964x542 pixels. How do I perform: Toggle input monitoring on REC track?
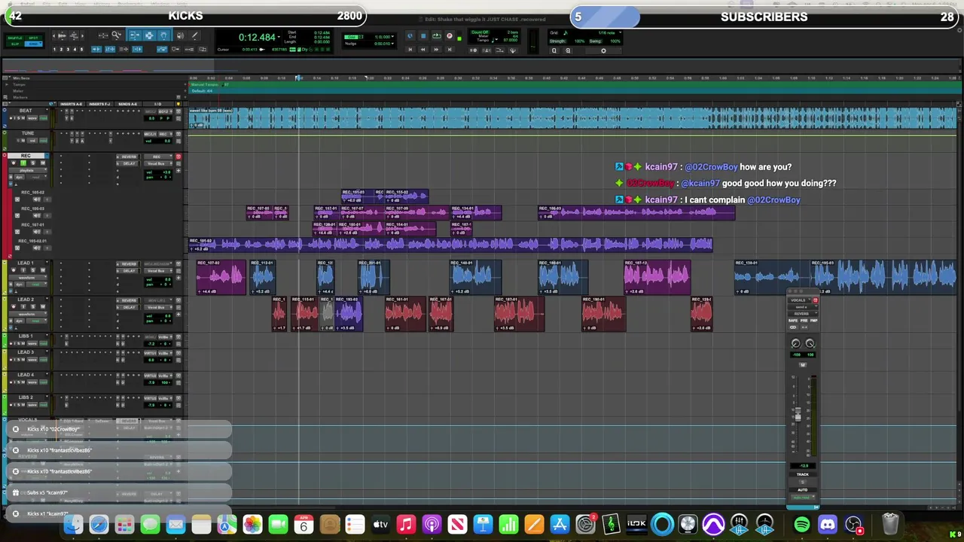(23, 163)
